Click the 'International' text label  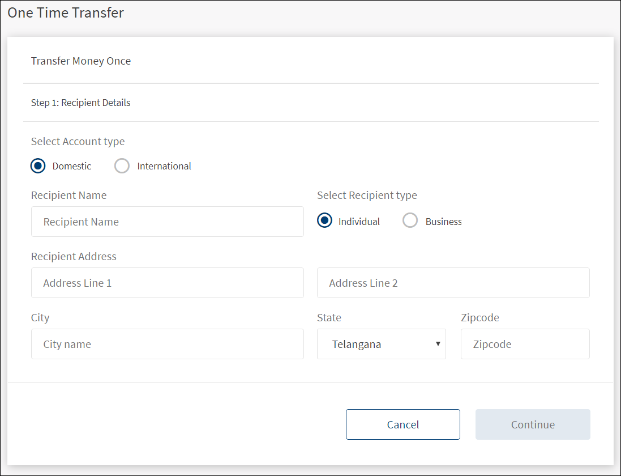[164, 166]
